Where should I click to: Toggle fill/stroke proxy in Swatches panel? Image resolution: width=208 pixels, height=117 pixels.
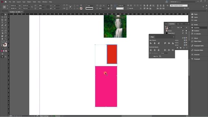tap(166, 28)
